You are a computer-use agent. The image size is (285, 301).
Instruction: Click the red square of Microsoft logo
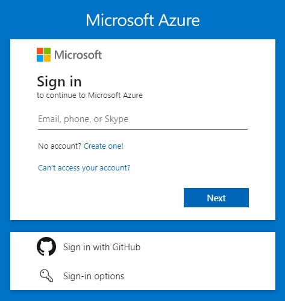click(x=40, y=51)
